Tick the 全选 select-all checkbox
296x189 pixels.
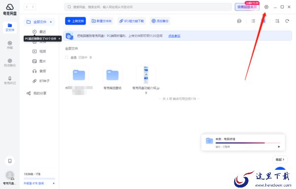[x=67, y=58]
